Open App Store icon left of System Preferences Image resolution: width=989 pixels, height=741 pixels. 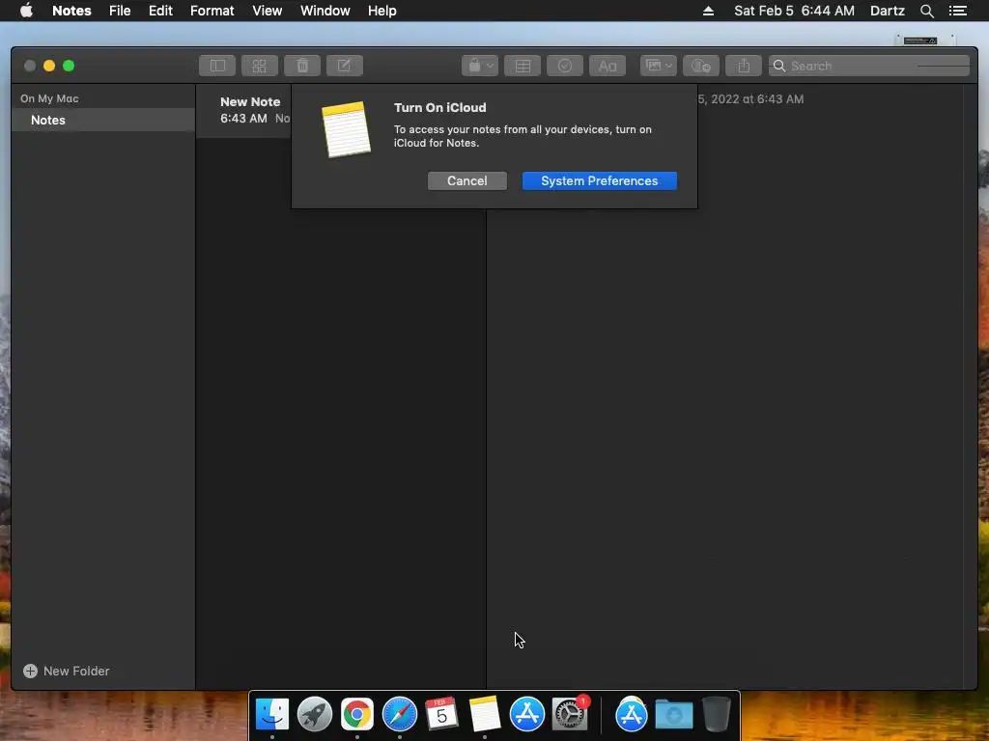point(526,715)
